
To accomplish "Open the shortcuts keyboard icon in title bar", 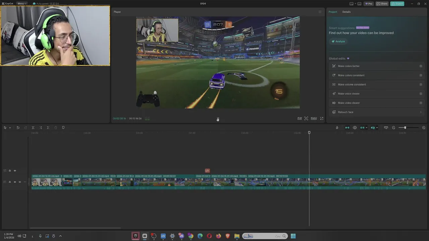I will coord(359,4).
